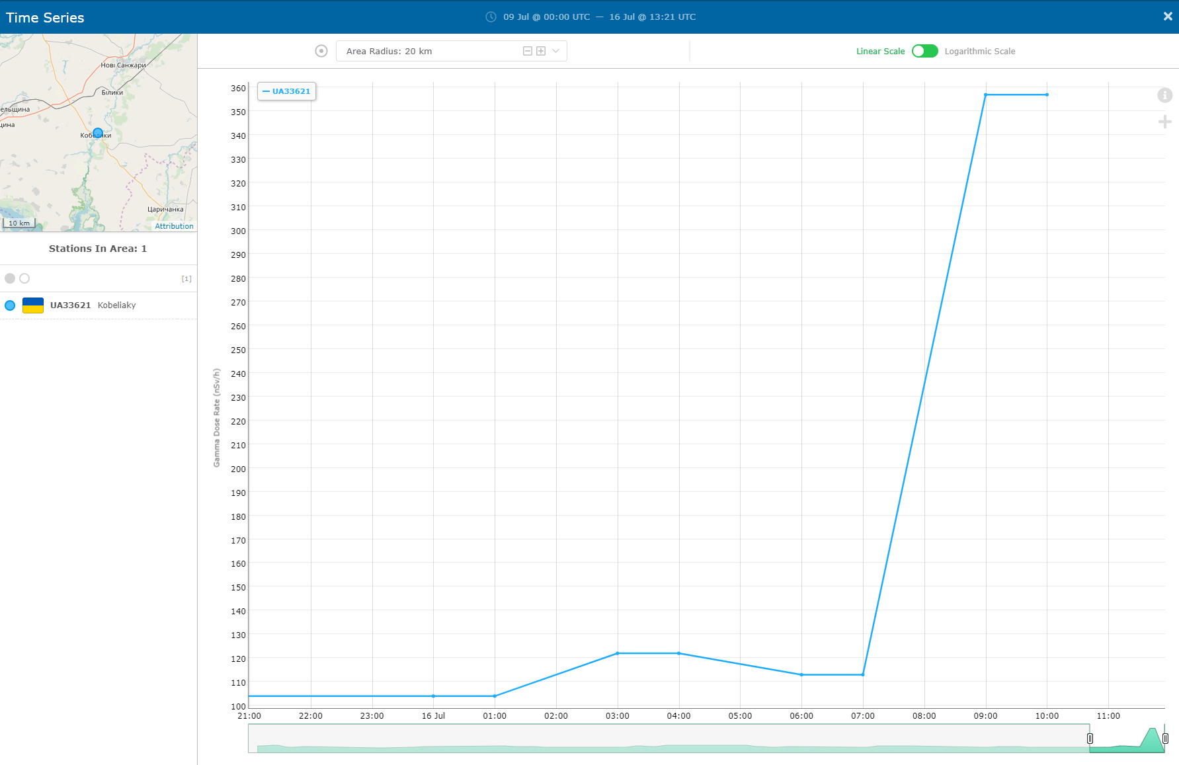The image size is (1179, 765).
Task: Click the right range slider handle
Action: coord(1165,739)
